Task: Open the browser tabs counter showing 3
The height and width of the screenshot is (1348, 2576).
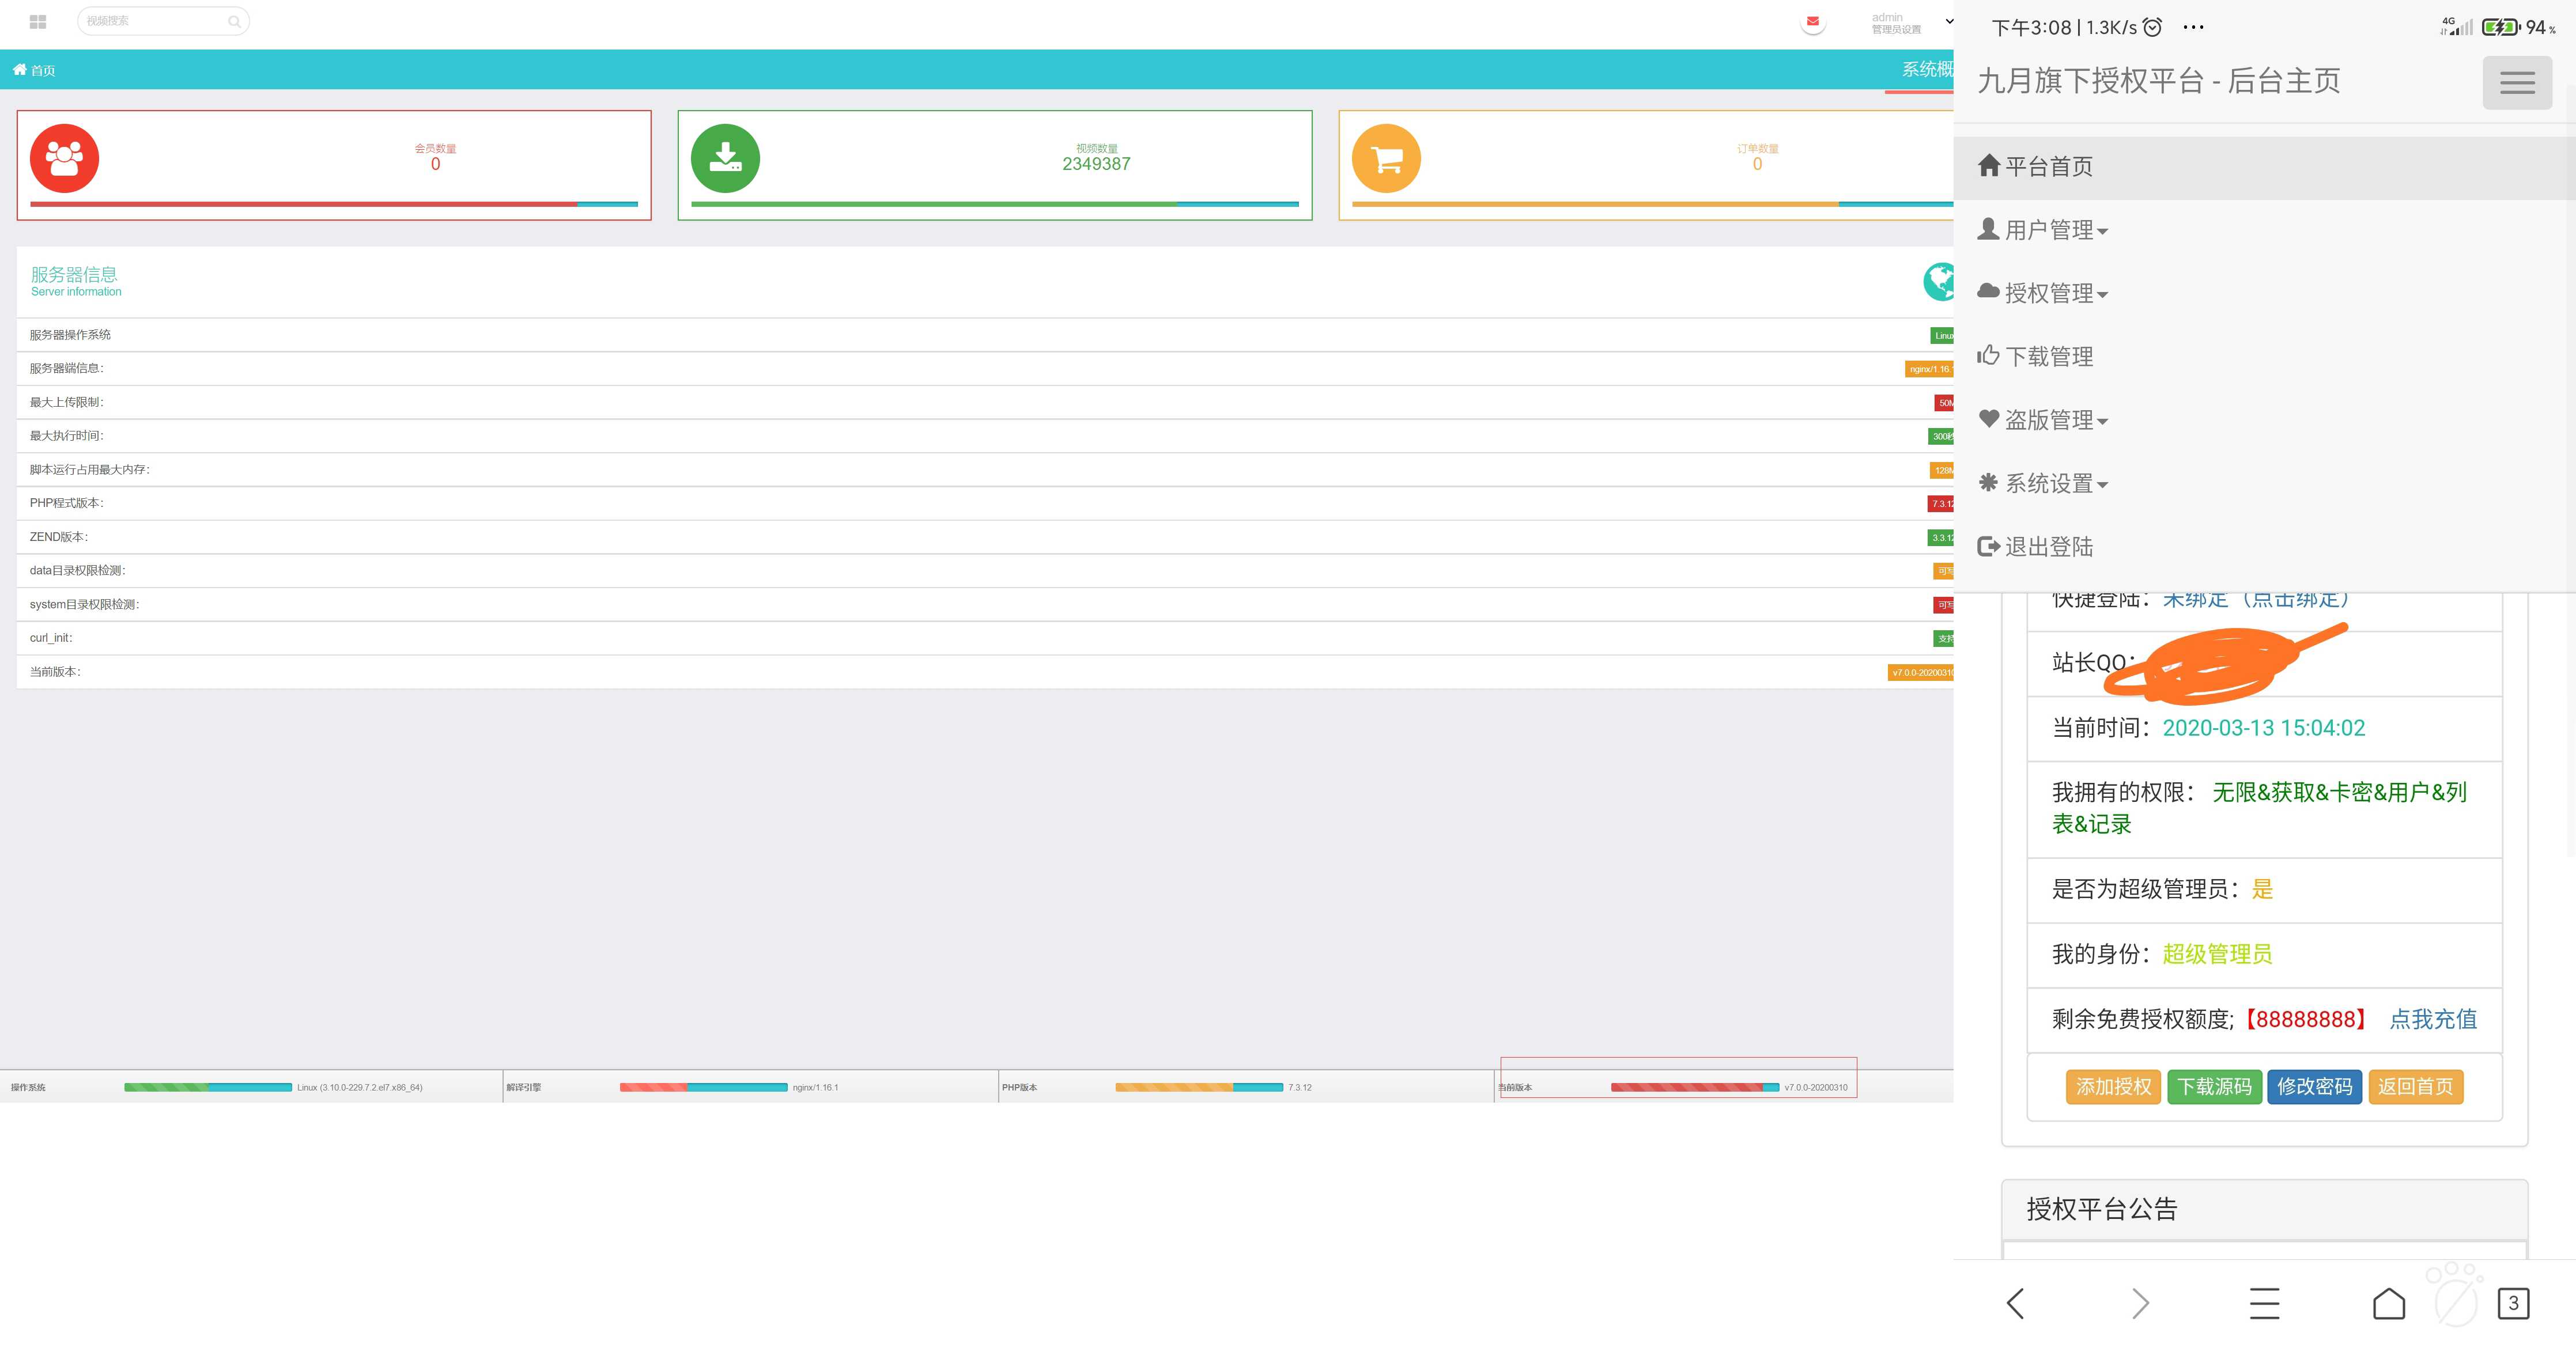Action: pyautogui.click(x=2513, y=1303)
